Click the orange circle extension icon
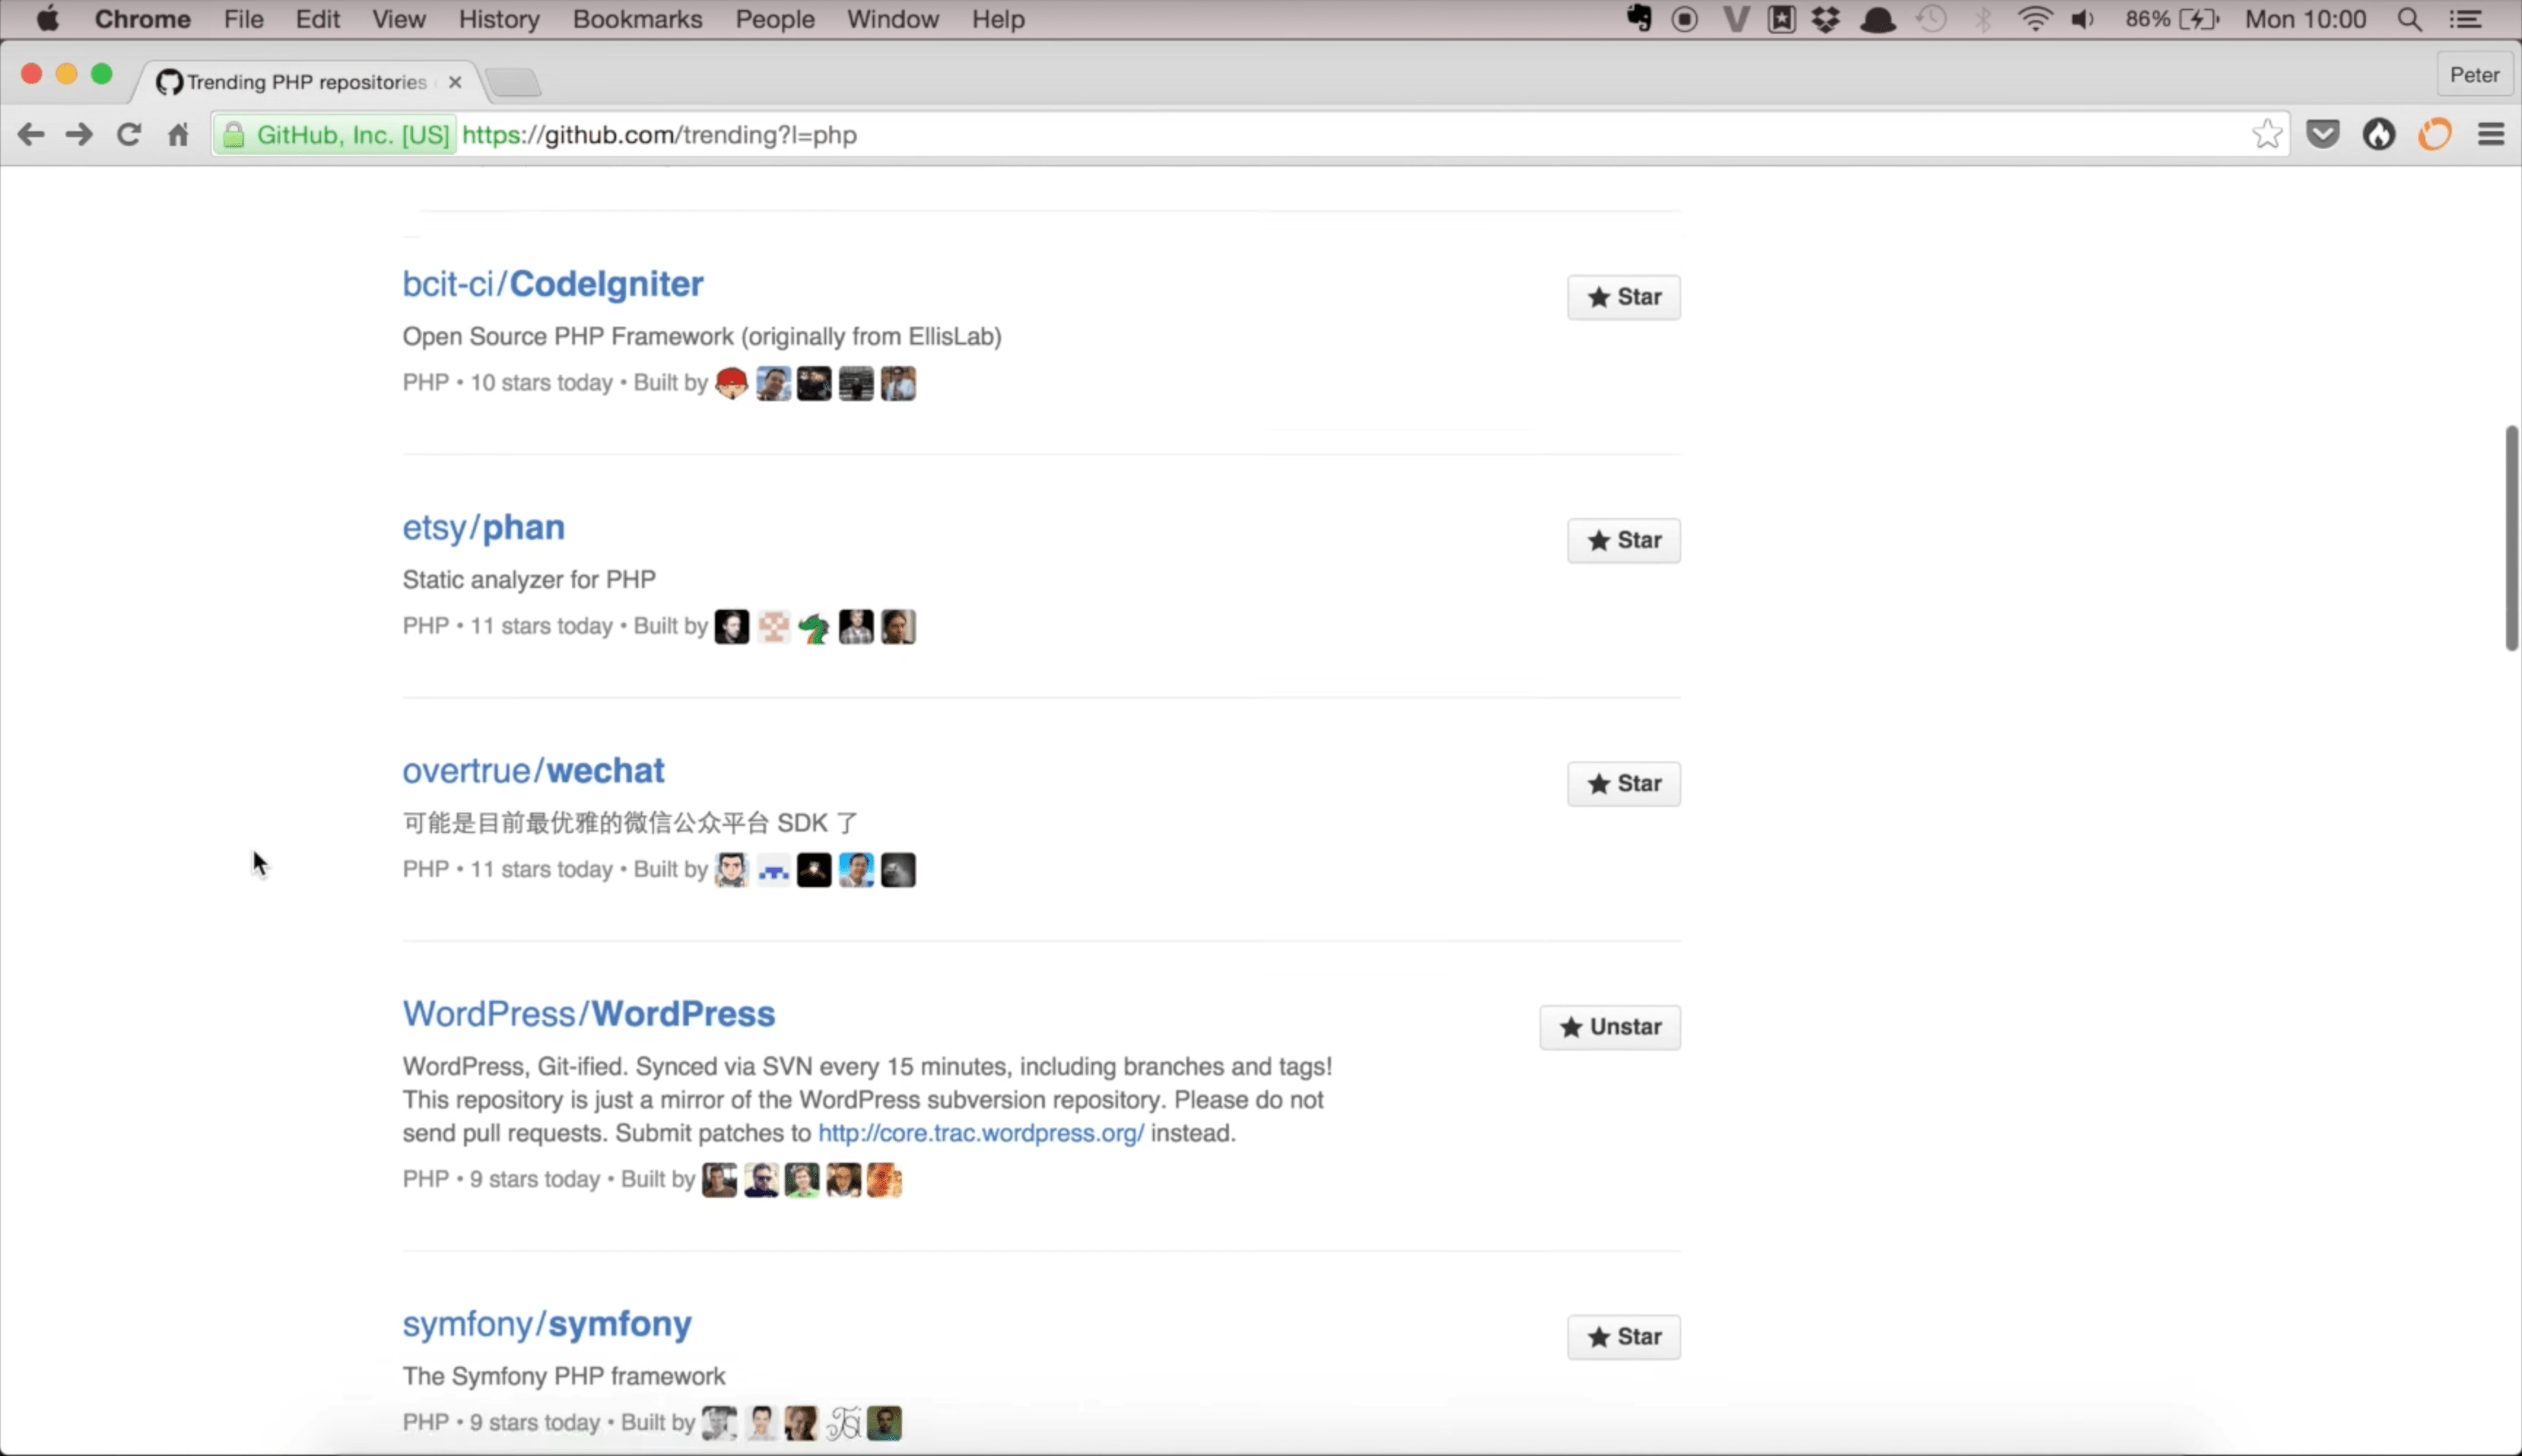 pyautogui.click(x=2435, y=134)
